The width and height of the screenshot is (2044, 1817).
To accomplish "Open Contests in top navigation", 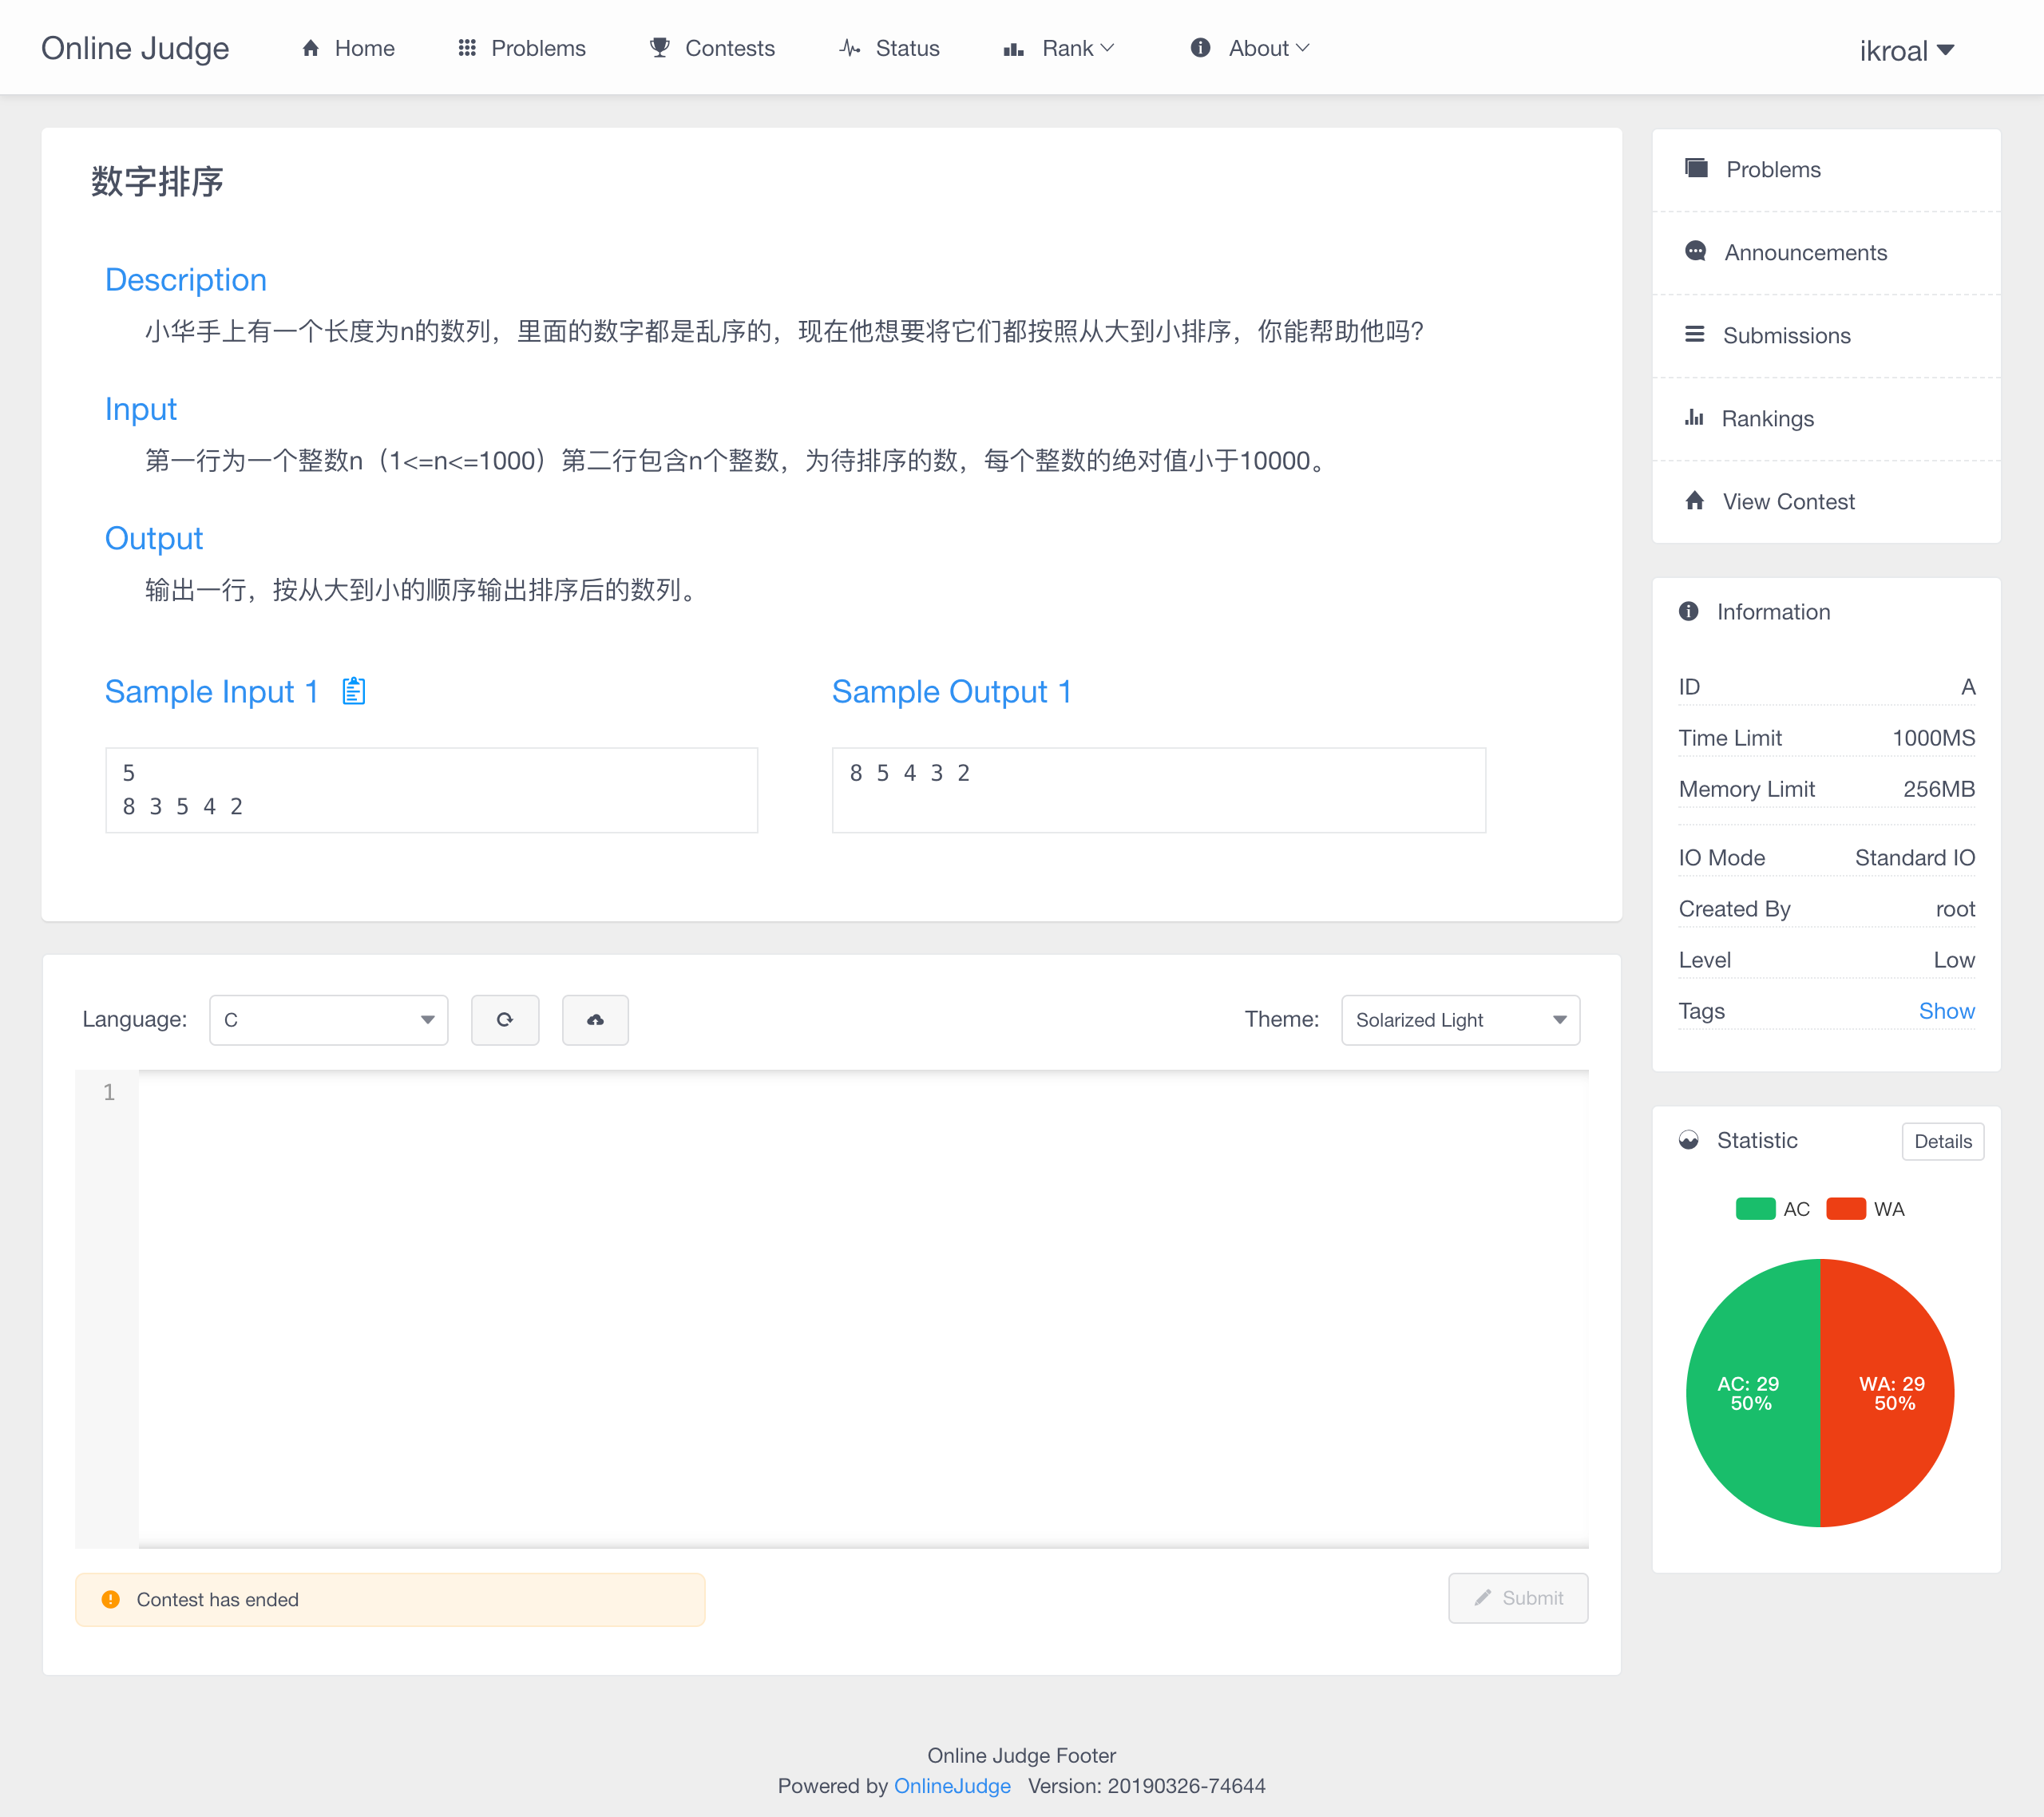I will (x=712, y=48).
